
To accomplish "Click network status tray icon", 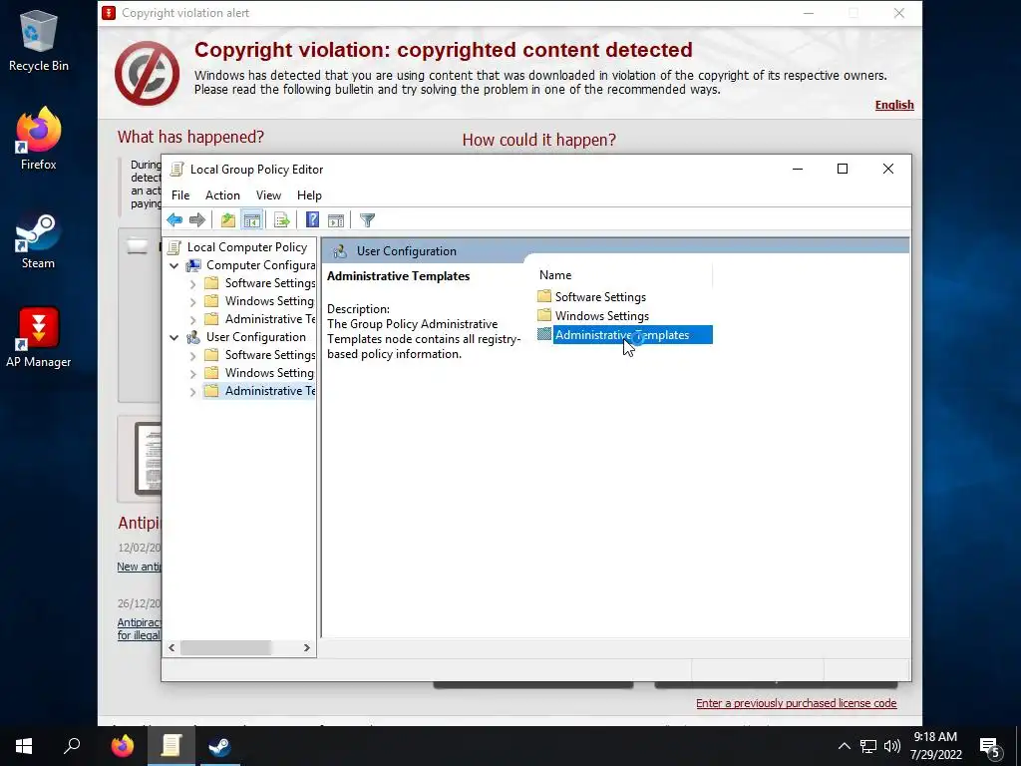I will [868, 746].
